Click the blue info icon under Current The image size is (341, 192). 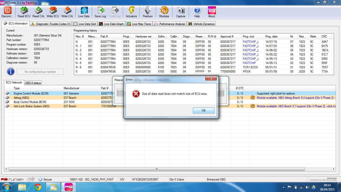click(x=10, y=71)
